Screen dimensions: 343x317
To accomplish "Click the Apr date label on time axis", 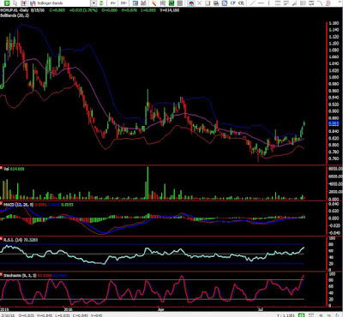I will click(x=161, y=309).
